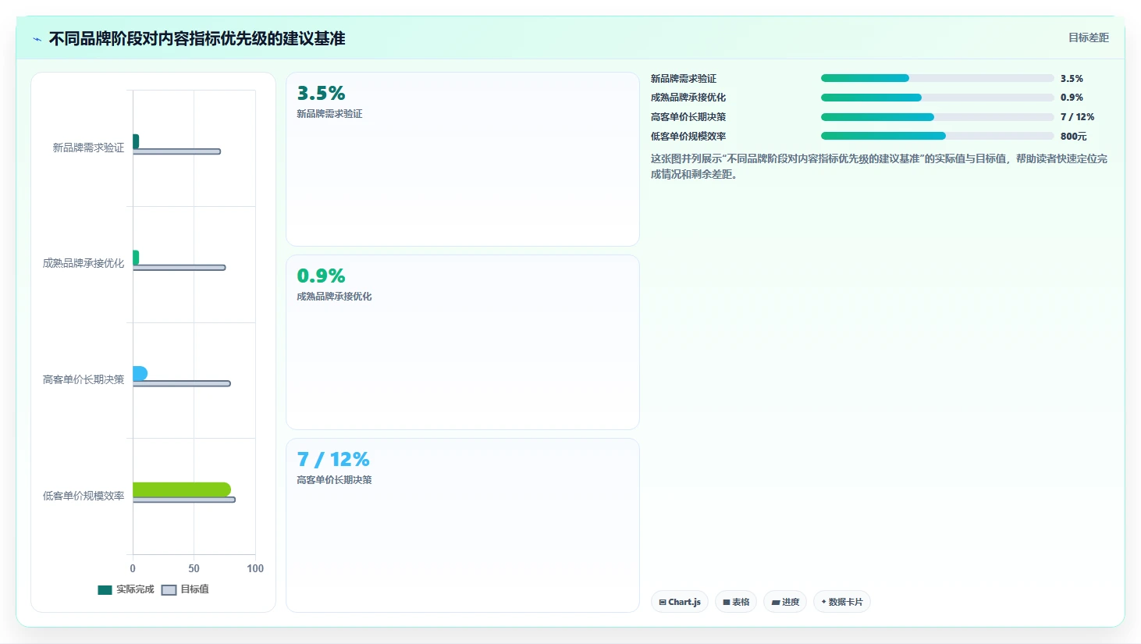Toggle the 实际完成 legend swatch

(105, 590)
